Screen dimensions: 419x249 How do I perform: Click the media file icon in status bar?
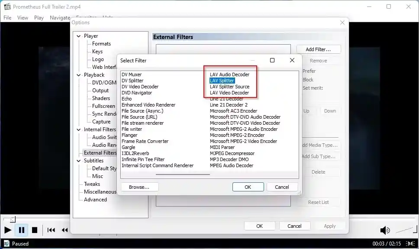6,243
